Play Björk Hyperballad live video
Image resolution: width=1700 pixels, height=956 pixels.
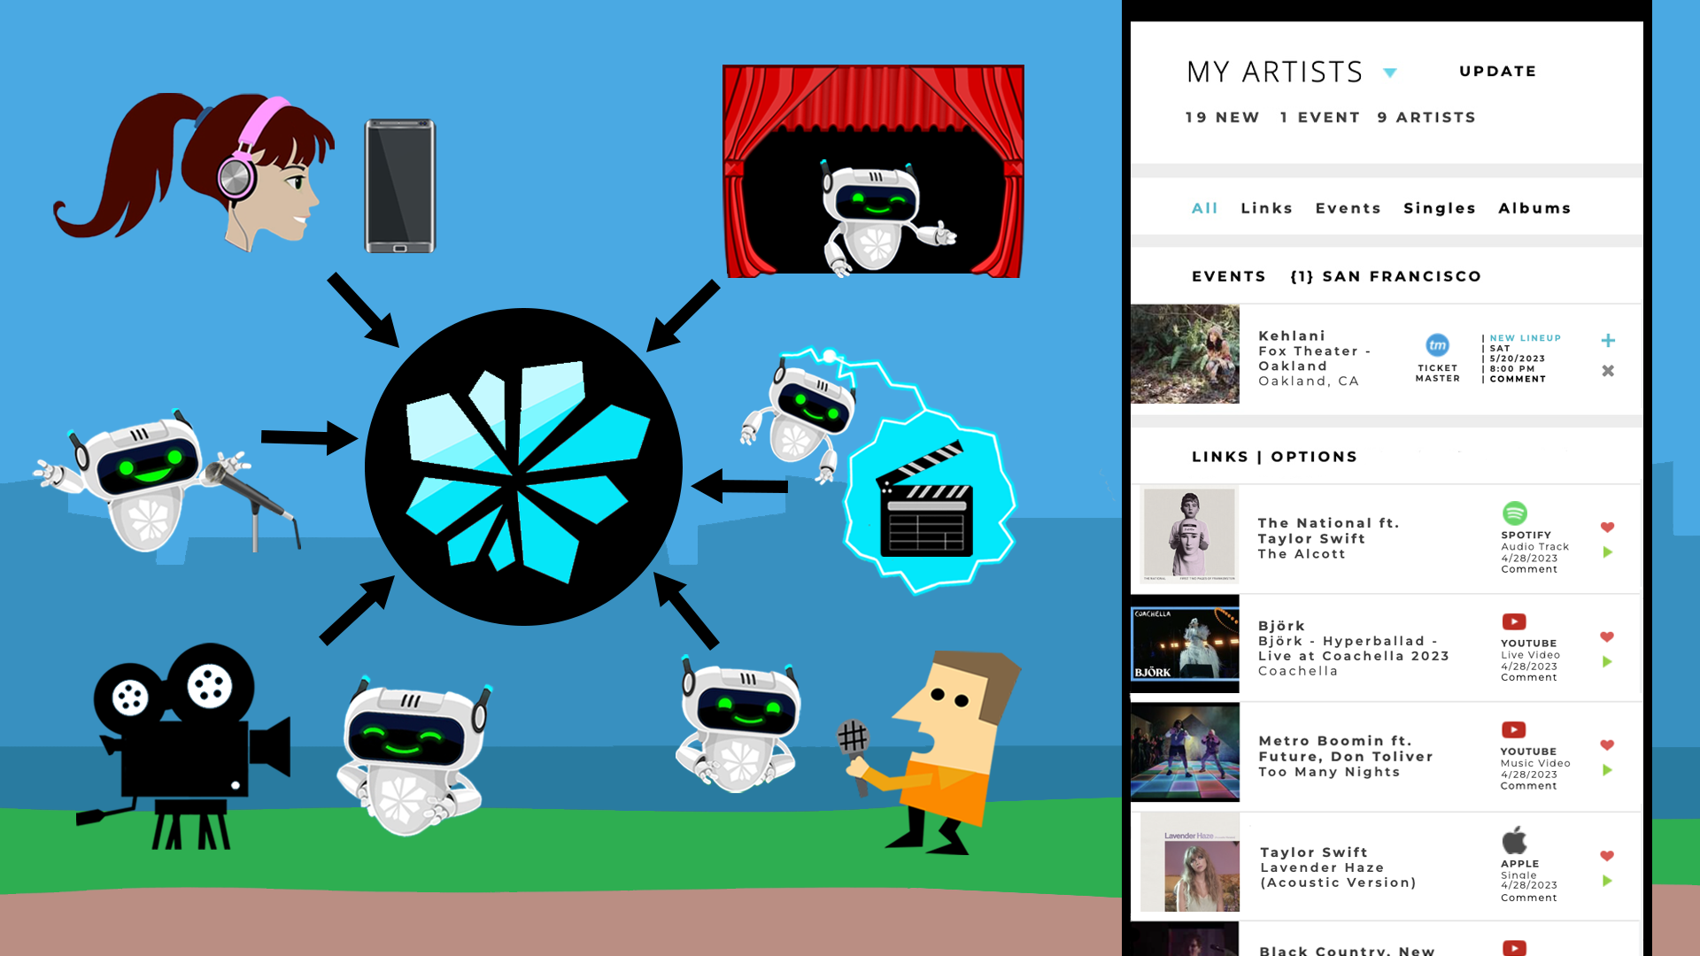point(1607,662)
